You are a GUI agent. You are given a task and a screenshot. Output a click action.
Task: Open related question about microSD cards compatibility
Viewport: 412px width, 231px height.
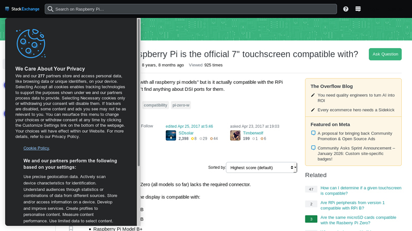click(x=358, y=220)
